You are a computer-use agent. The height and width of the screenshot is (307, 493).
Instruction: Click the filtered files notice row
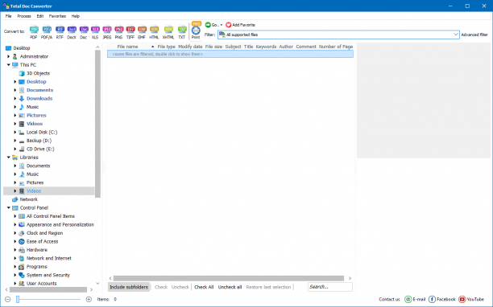coord(230,54)
